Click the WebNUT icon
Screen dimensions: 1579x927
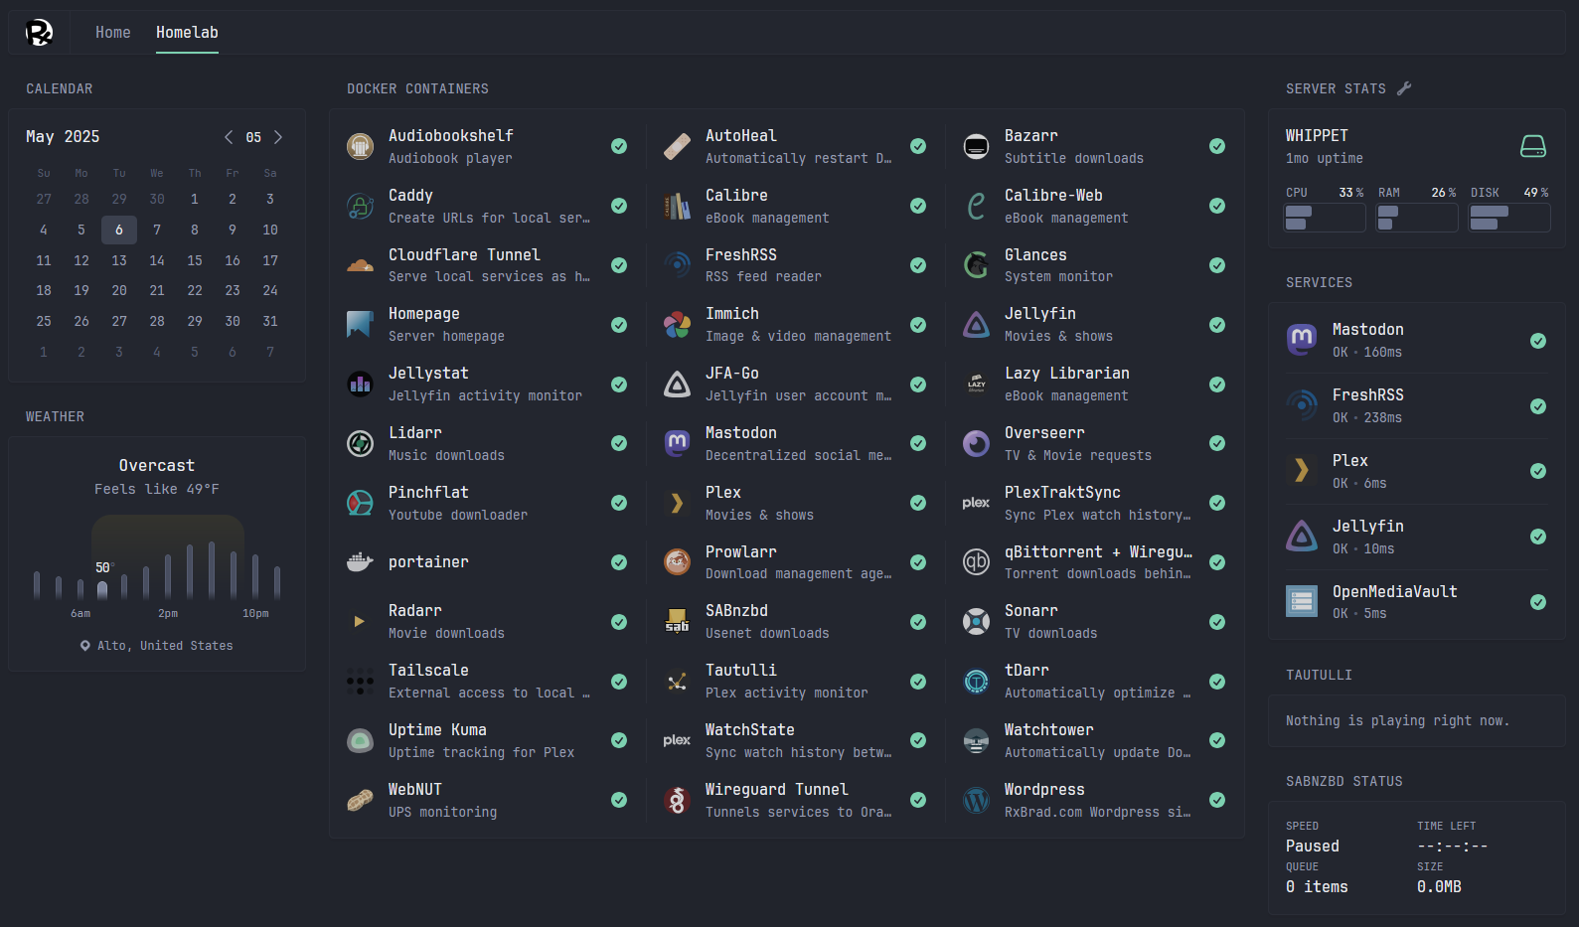click(x=360, y=800)
